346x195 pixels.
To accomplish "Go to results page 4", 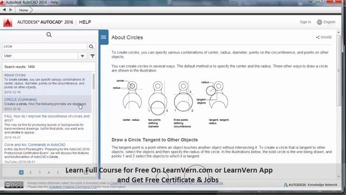I will 49,172.
